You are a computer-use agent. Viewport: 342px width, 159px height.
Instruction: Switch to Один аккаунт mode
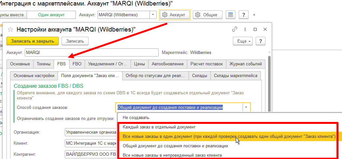click(x=51, y=15)
